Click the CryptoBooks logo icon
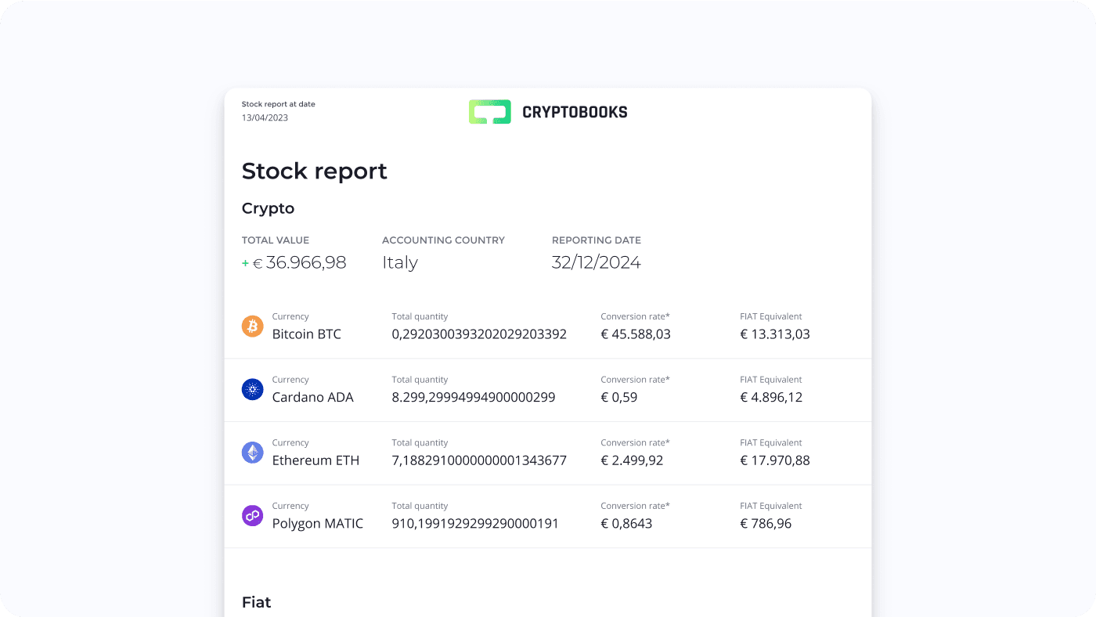 (489, 111)
